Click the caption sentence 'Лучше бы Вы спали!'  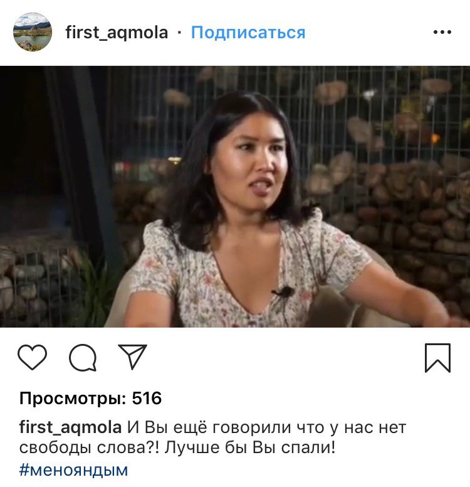tap(250, 447)
